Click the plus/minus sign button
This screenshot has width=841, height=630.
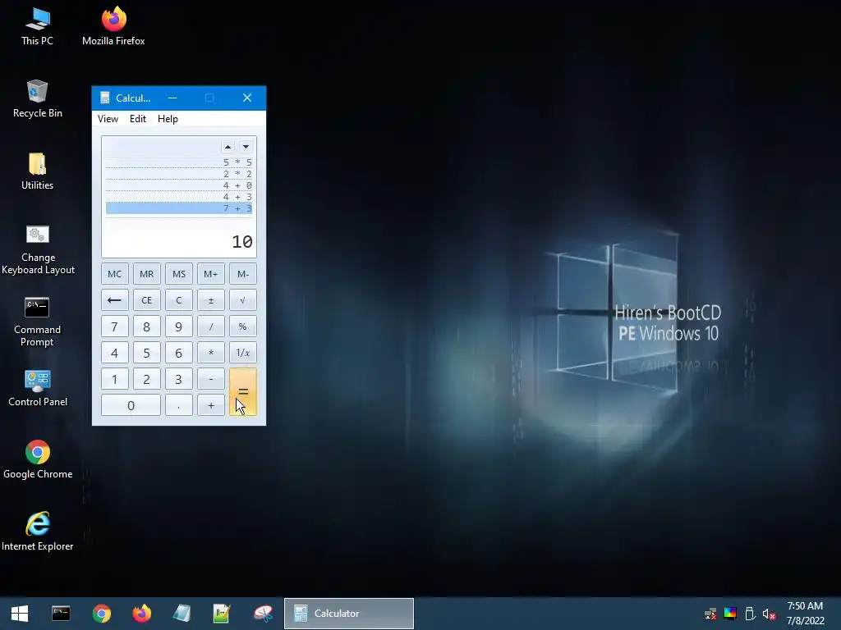pos(211,300)
